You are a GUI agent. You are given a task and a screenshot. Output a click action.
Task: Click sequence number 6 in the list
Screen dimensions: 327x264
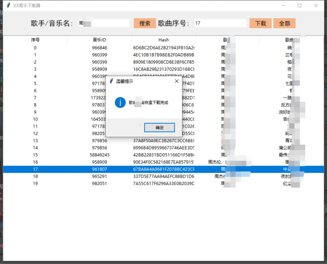coord(35,90)
